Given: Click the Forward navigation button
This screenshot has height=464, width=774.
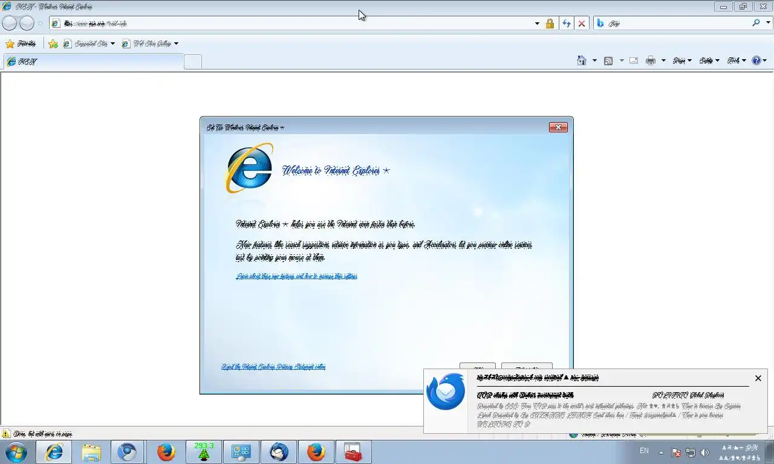Looking at the screenshot, I should (27, 23).
